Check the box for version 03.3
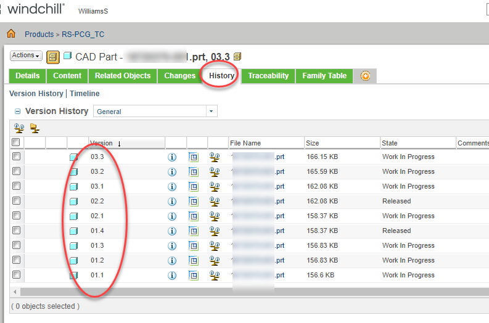 (x=16, y=156)
